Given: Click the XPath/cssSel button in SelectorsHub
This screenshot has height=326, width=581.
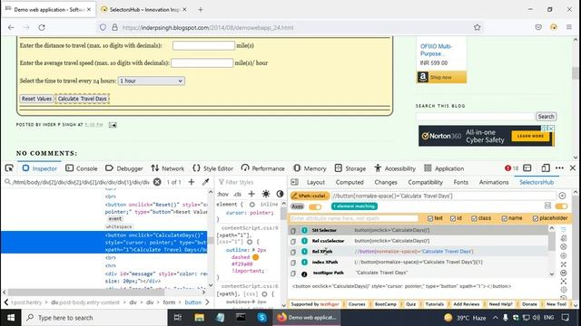Looking at the screenshot, I should click(x=310, y=196).
